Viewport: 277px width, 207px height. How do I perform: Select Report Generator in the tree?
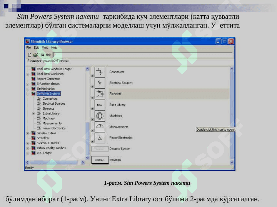[x=48, y=79]
